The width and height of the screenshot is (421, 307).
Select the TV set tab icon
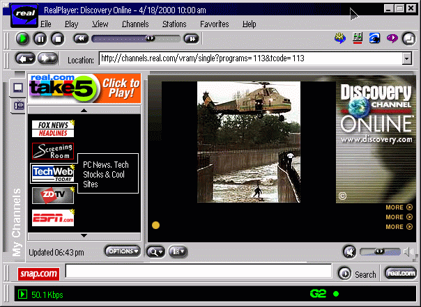(x=19, y=105)
